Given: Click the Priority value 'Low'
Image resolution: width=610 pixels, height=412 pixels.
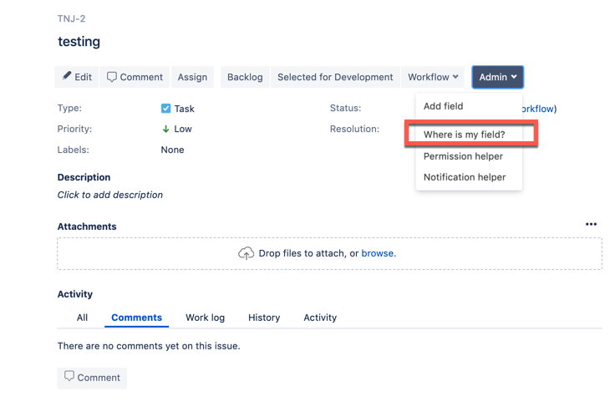Looking at the screenshot, I should (x=183, y=130).
